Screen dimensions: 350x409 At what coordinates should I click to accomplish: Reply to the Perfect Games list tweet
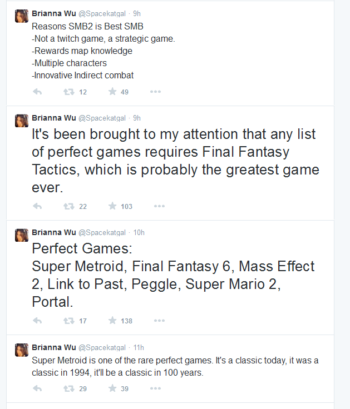pos(37,321)
